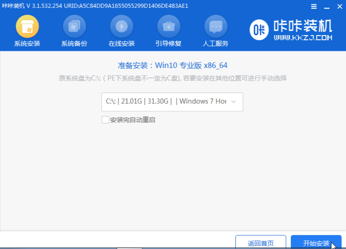346x249 pixels.
Task: Click the 原系统盘为C:\ hint text
Action: [x=172, y=78]
